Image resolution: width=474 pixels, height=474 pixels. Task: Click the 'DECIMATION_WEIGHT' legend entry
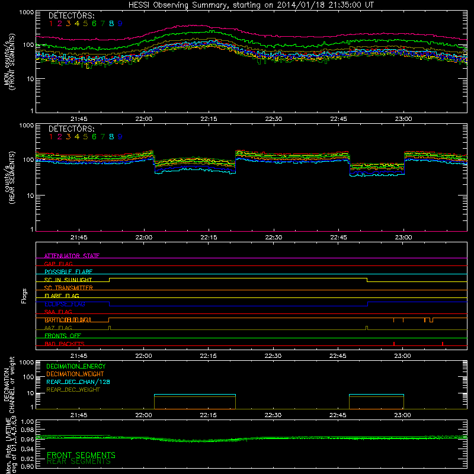click(75, 374)
